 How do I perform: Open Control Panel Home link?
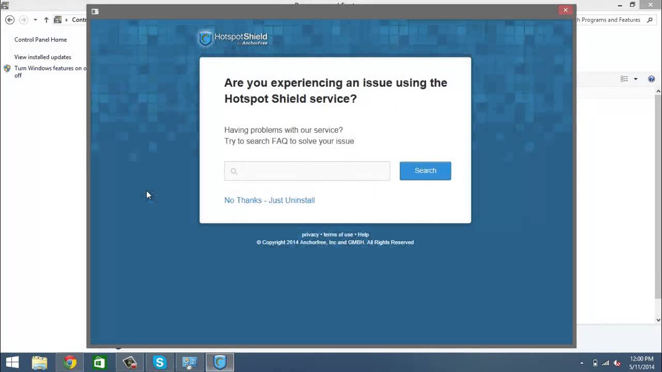click(x=40, y=39)
